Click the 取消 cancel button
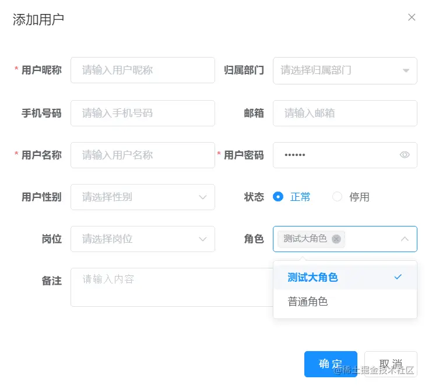 click(x=391, y=364)
